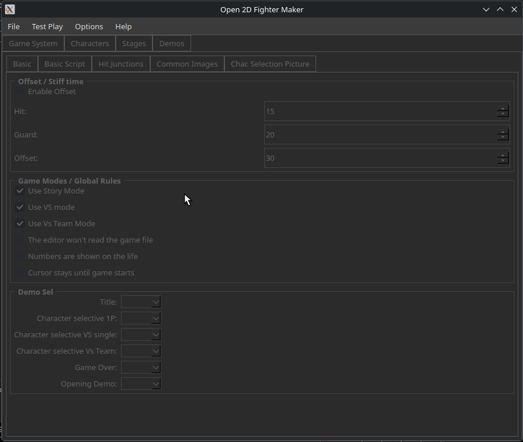Open the Character selective VS single dropdown

click(141, 334)
